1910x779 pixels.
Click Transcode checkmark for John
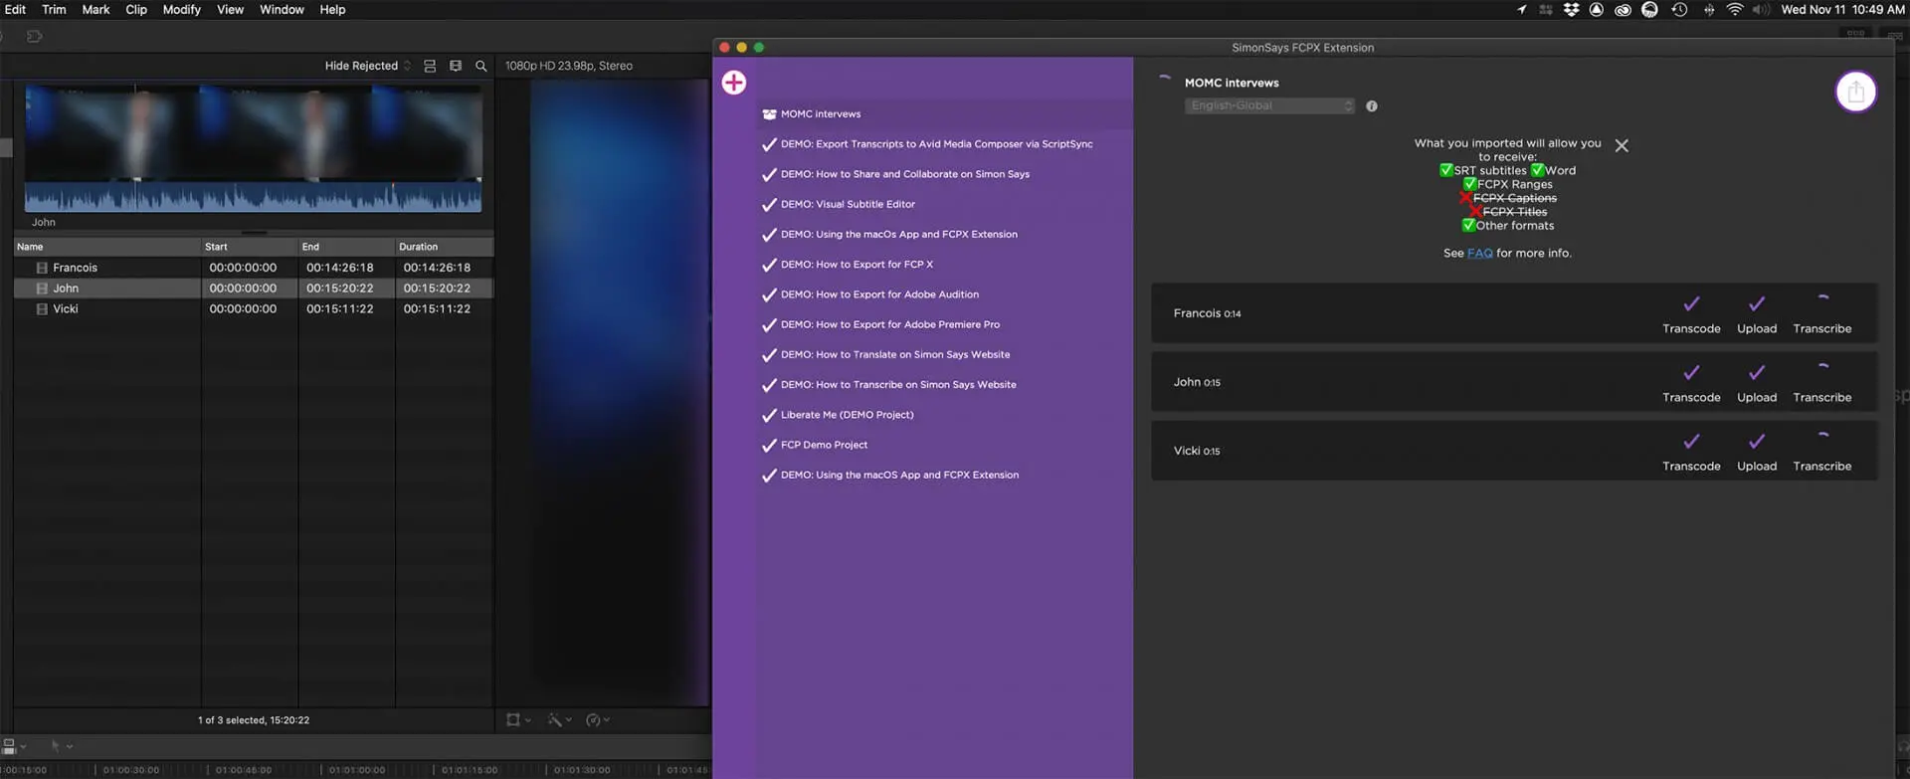(1691, 373)
